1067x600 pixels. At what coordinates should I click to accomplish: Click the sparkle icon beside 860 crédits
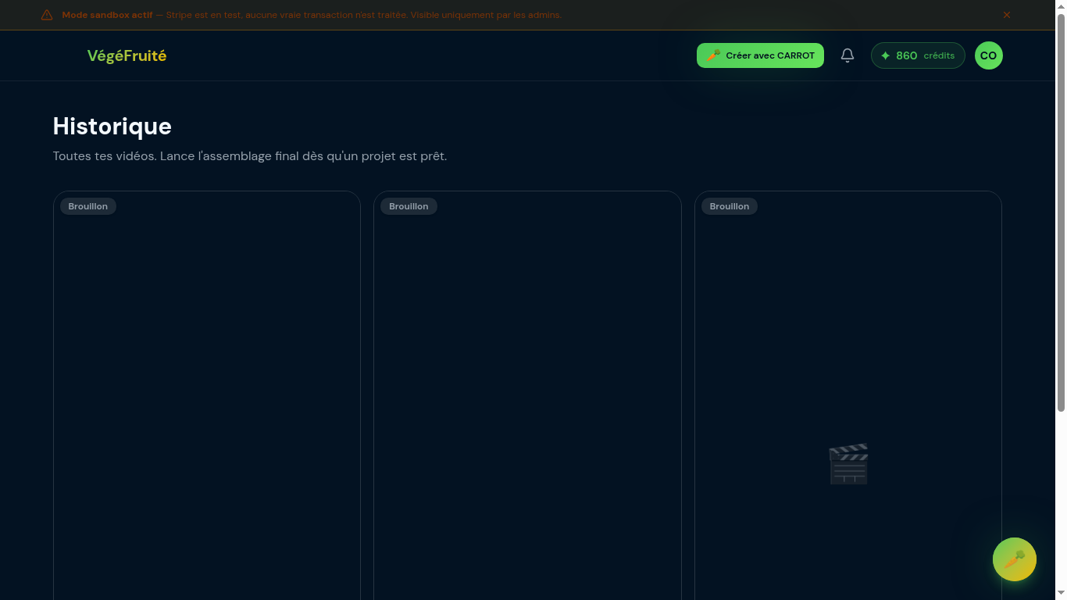pos(885,55)
